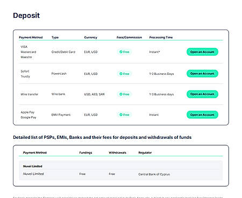
Task: Select the Instant cell in EMV Payment row
Action: click(x=154, y=115)
